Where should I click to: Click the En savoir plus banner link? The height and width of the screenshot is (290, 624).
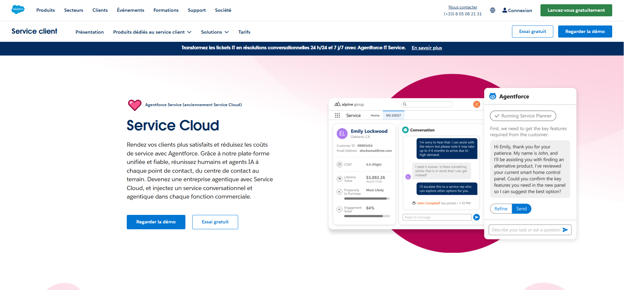tap(427, 48)
